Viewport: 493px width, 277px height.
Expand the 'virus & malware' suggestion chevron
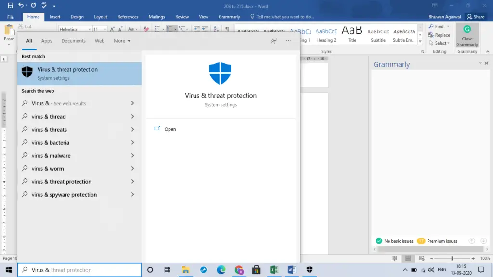coord(132,155)
